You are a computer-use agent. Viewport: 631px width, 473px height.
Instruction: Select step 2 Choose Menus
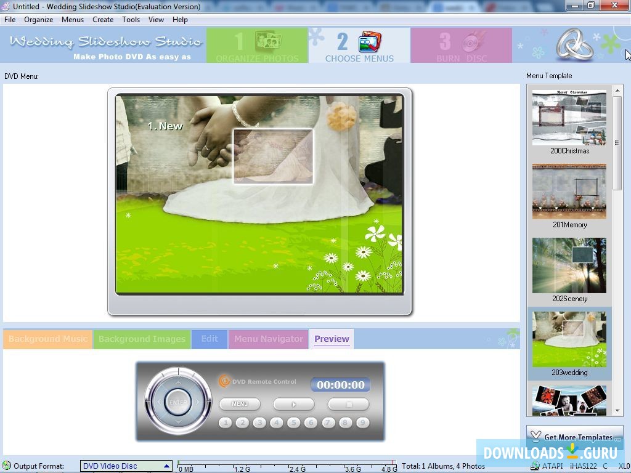click(x=359, y=45)
